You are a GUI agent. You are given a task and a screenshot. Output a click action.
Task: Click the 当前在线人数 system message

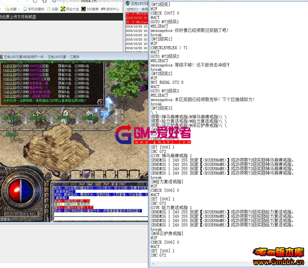pyautogui.click(x=72, y=201)
